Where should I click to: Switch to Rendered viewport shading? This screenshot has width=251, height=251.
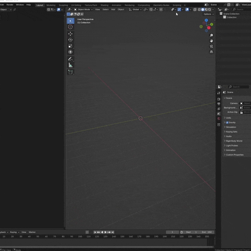(210, 10)
